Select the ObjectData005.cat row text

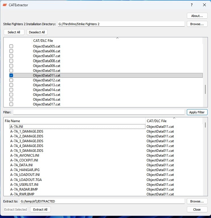coord(47,46)
